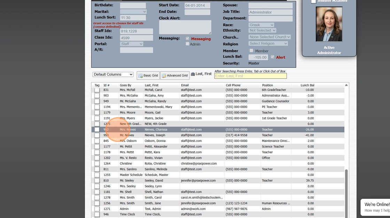The image size is (390, 218).
Task: Tag the Nieves, Charissa row checkbox
Action: click(x=97, y=130)
